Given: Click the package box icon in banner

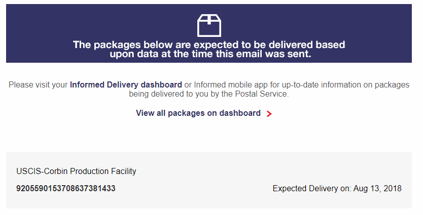Looking at the screenshot, I should click(x=209, y=26).
